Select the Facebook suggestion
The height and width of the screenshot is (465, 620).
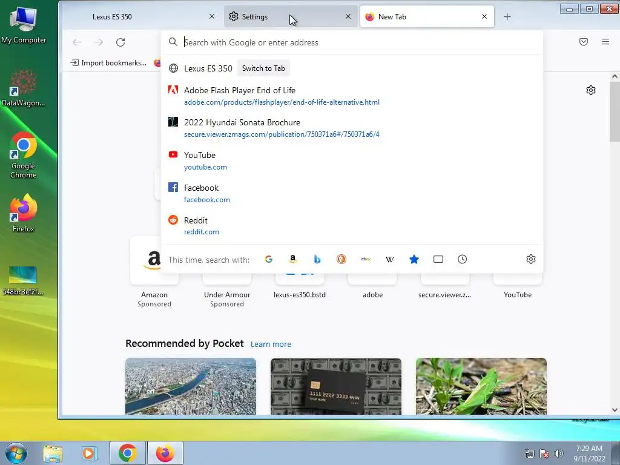point(352,193)
